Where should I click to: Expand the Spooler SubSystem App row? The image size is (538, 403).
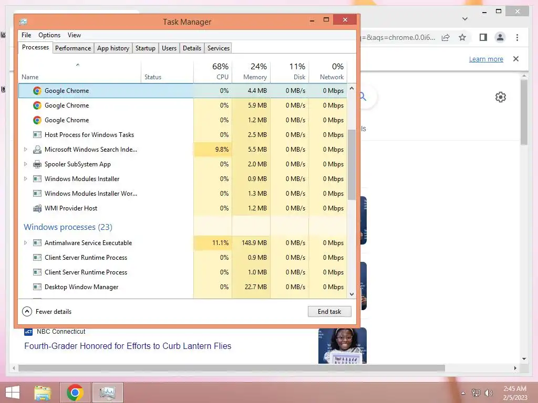pos(25,164)
